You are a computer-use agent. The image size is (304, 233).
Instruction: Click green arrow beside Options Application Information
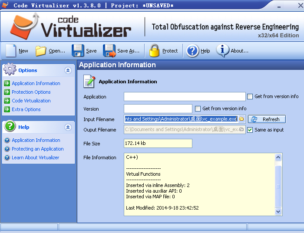pos(7,83)
